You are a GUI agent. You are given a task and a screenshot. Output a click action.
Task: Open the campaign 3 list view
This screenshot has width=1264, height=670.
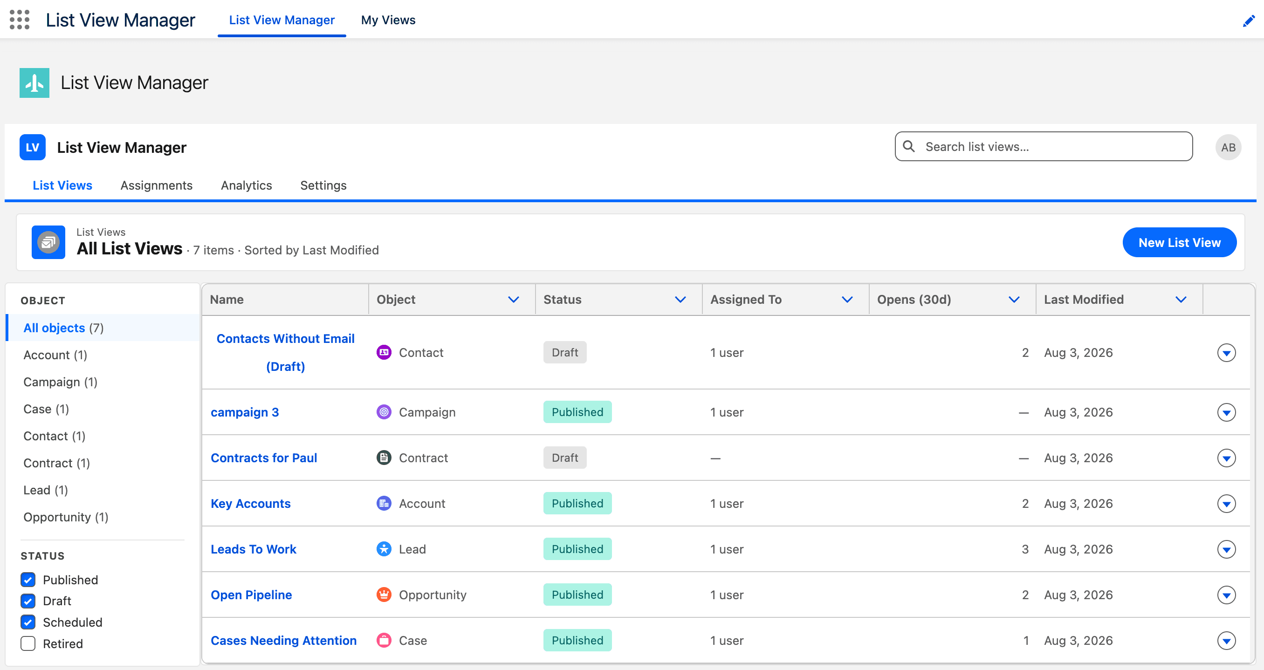pos(245,412)
